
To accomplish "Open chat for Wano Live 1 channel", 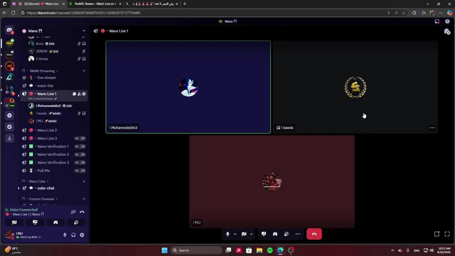I will pyautogui.click(x=74, y=94).
